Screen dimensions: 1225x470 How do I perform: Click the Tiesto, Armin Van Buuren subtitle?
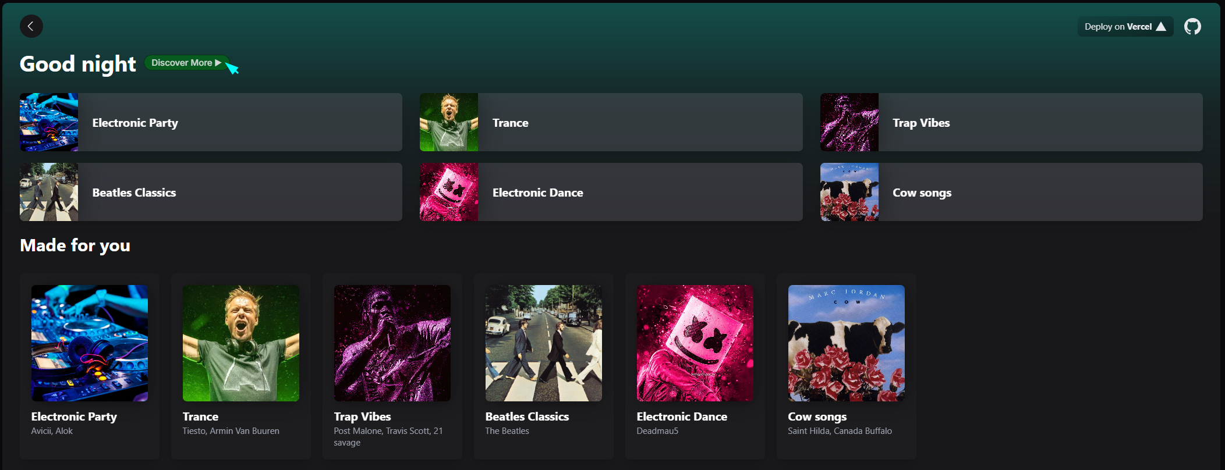[x=231, y=431]
